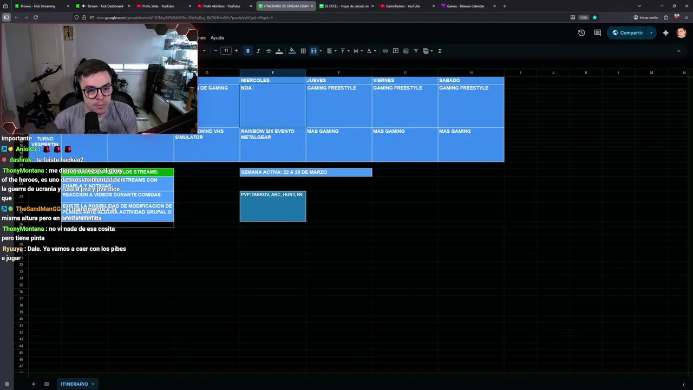Screen dimensions: 693x390
Task: Increase font size with plus button
Action: pyautogui.click(x=236, y=51)
